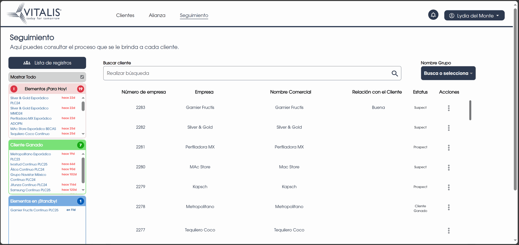This screenshot has width=519, height=245.
Task: Open actions menu for Perfiladora MX row
Action: pos(449,148)
